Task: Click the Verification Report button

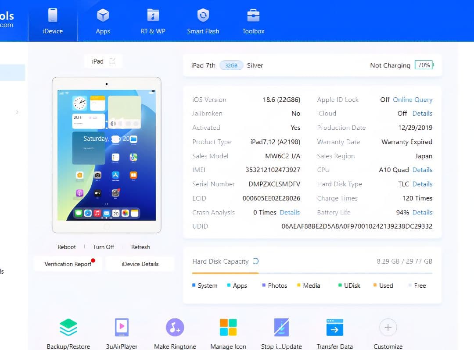Action: point(67,264)
